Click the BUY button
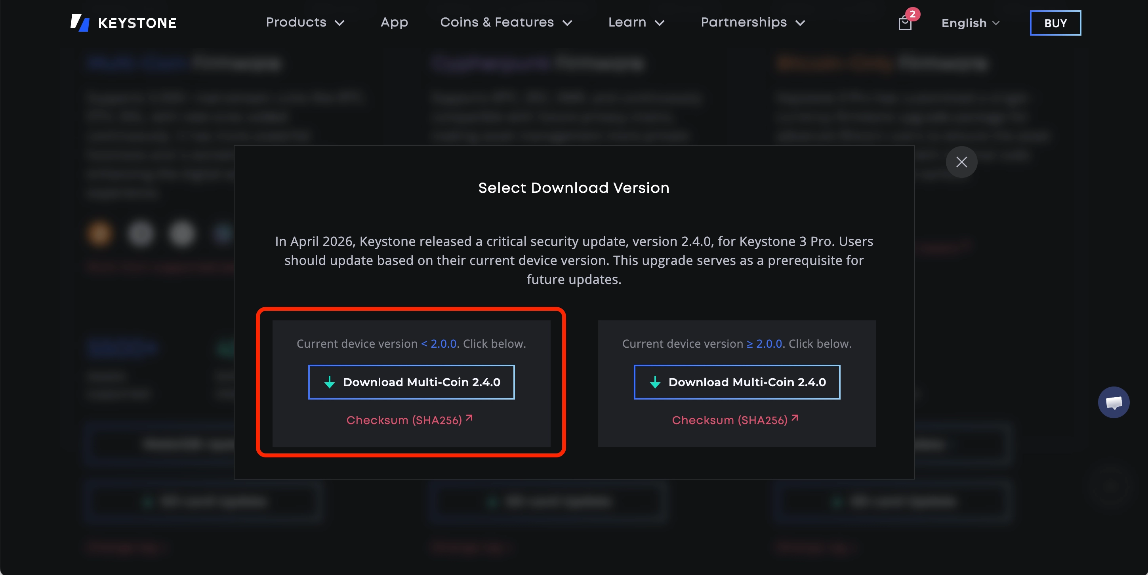Viewport: 1148px width, 575px height. coord(1055,23)
